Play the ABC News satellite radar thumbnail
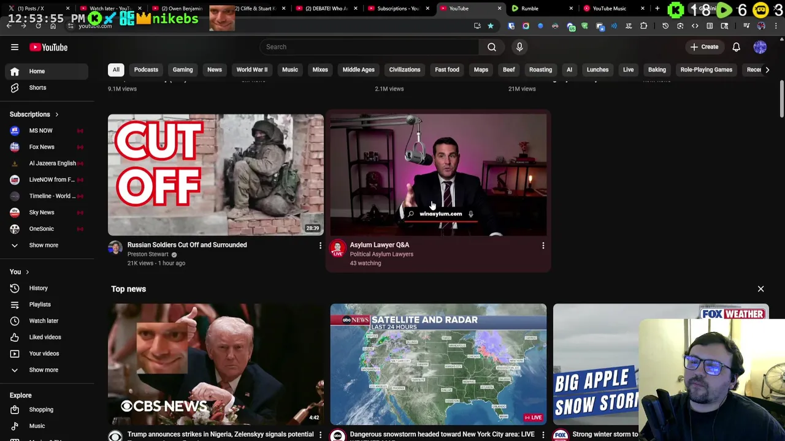Viewport: 785px width, 441px height. (438, 364)
